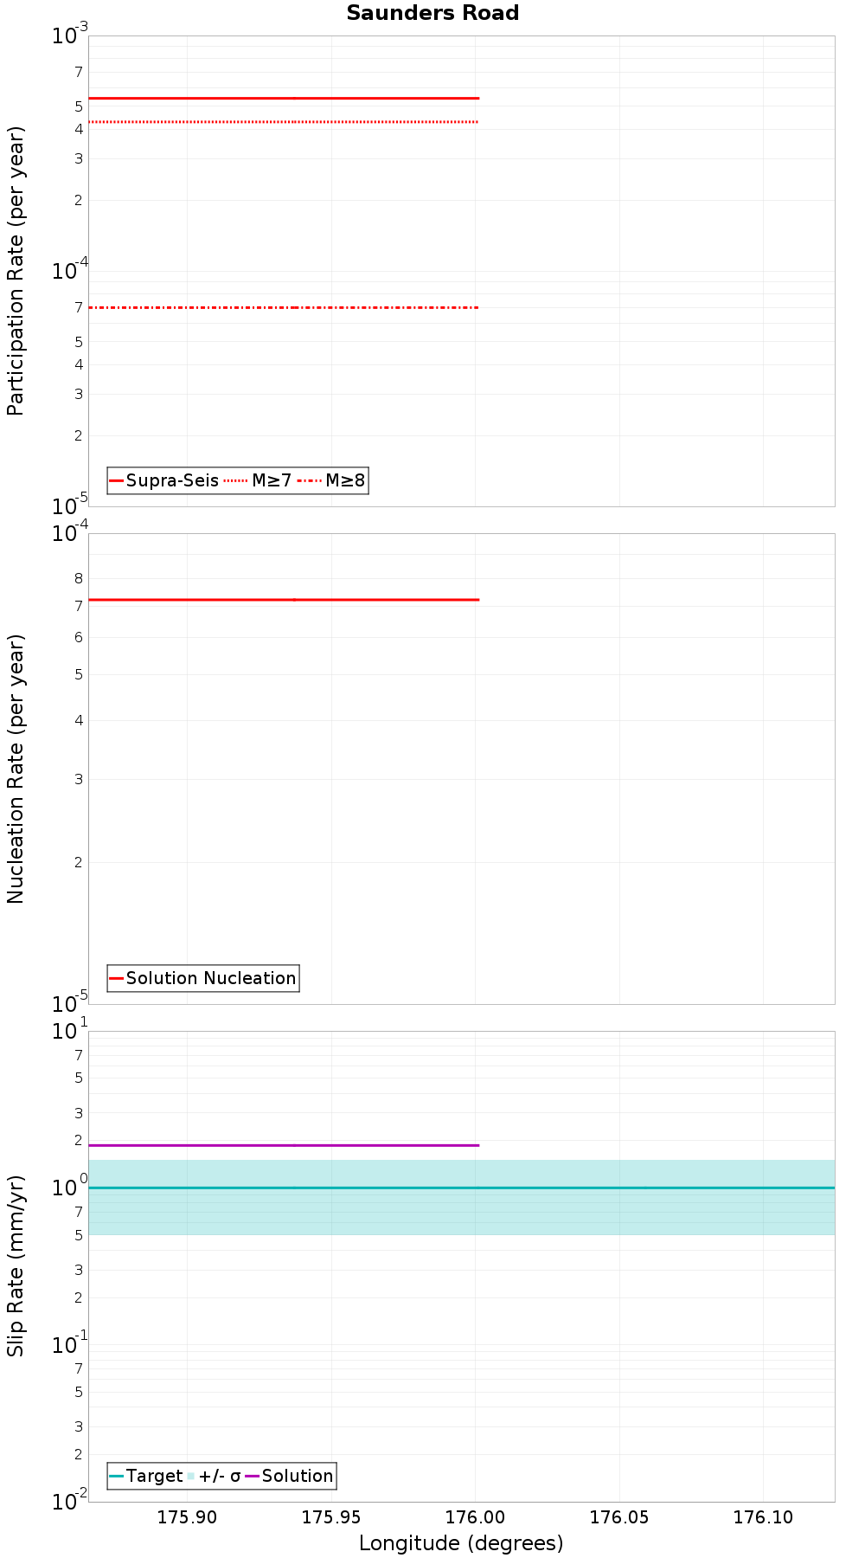The height and width of the screenshot is (1558, 865).
Task: Click the M≥8 dash-dot legend entry
Action: (x=331, y=480)
